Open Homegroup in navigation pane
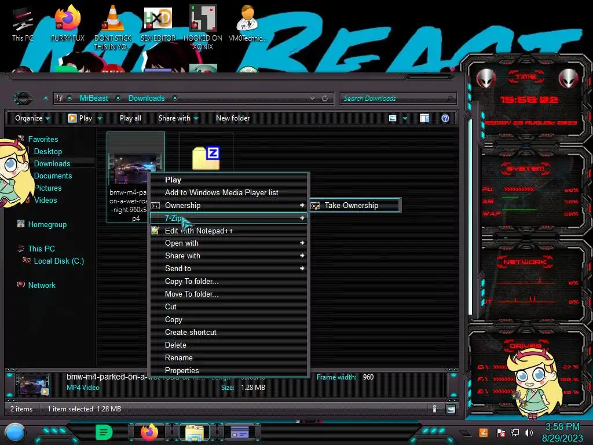The height and width of the screenshot is (445, 593). [47, 224]
